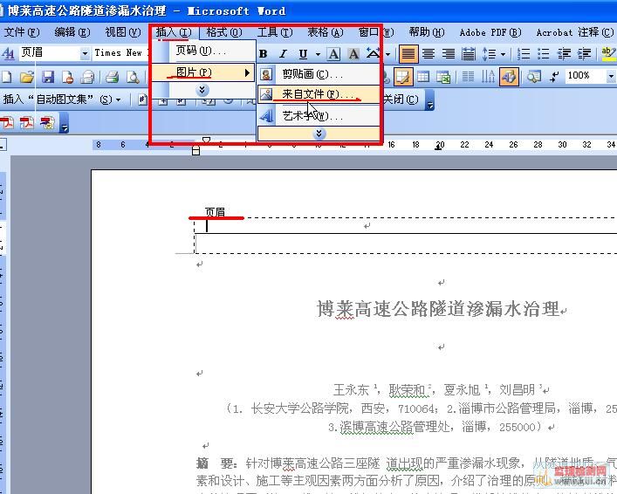Viewport: 617px width, 494px height.
Task: Open a file with the folder icon
Action: pyautogui.click(x=29, y=77)
